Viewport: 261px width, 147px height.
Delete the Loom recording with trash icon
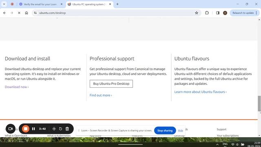(x=67, y=129)
